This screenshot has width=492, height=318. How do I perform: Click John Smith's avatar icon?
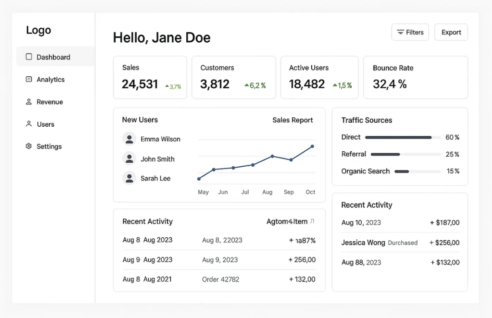129,159
